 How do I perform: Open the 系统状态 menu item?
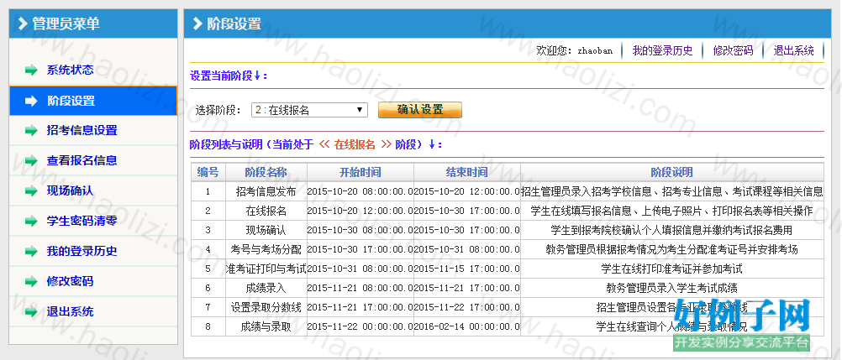70,70
